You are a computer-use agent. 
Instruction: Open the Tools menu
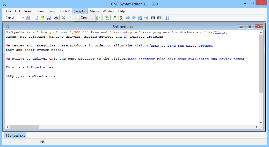point(52,11)
